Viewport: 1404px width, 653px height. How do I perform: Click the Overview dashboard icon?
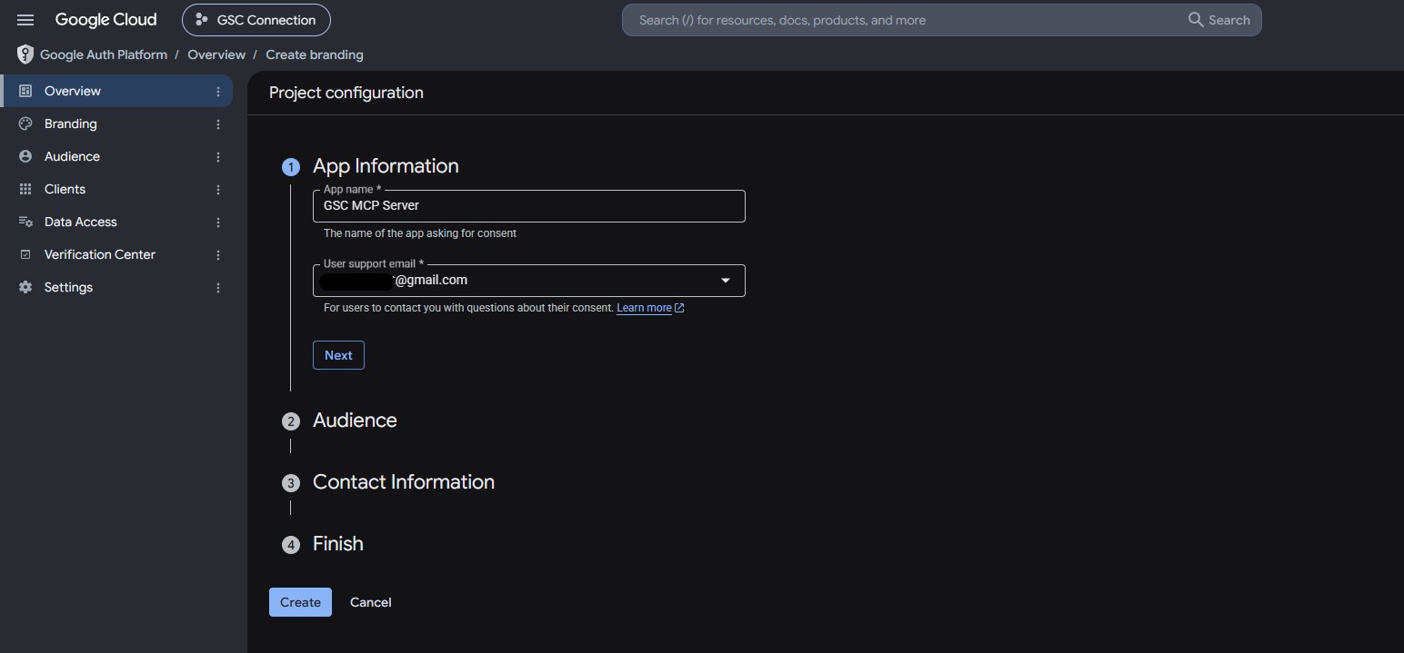(25, 91)
